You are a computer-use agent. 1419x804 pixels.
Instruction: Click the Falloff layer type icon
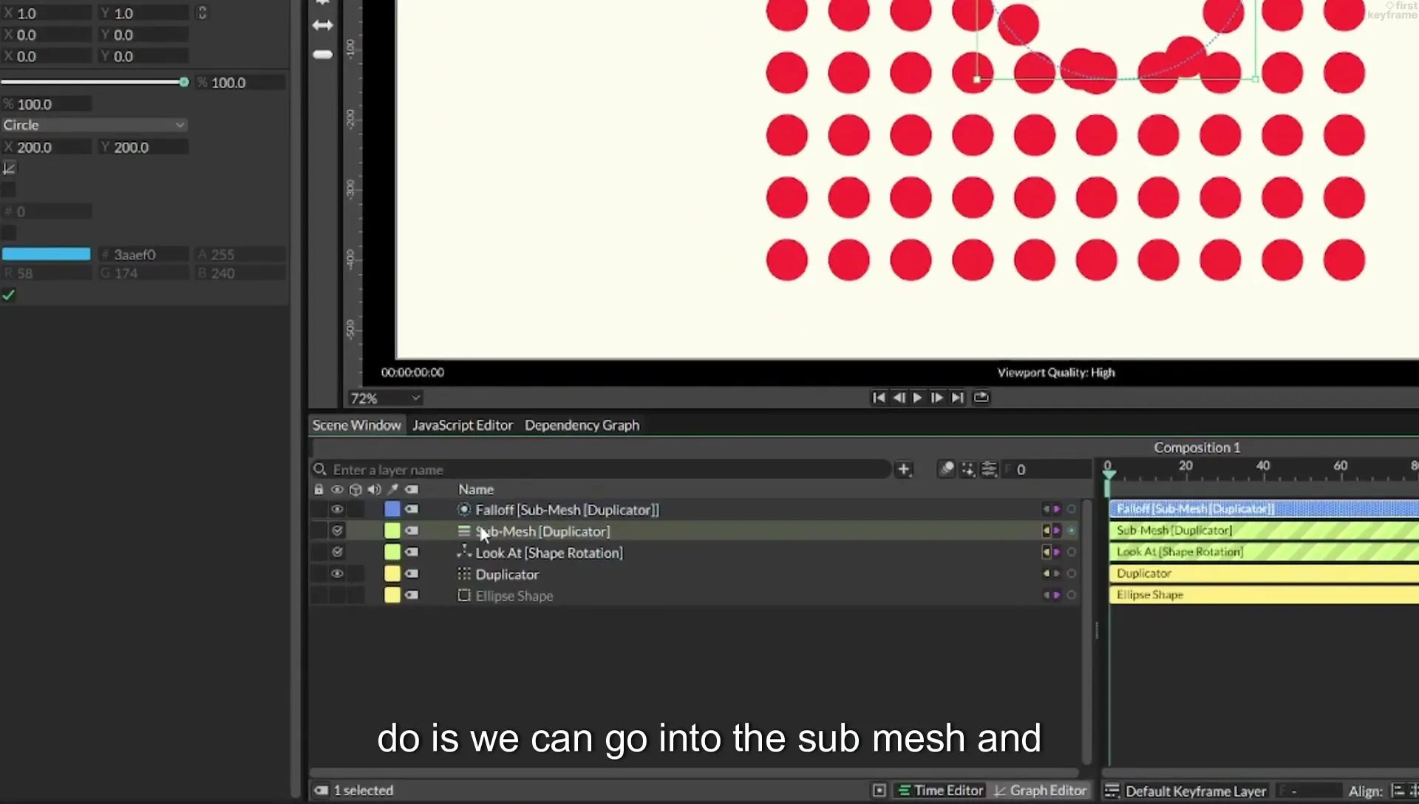(464, 509)
